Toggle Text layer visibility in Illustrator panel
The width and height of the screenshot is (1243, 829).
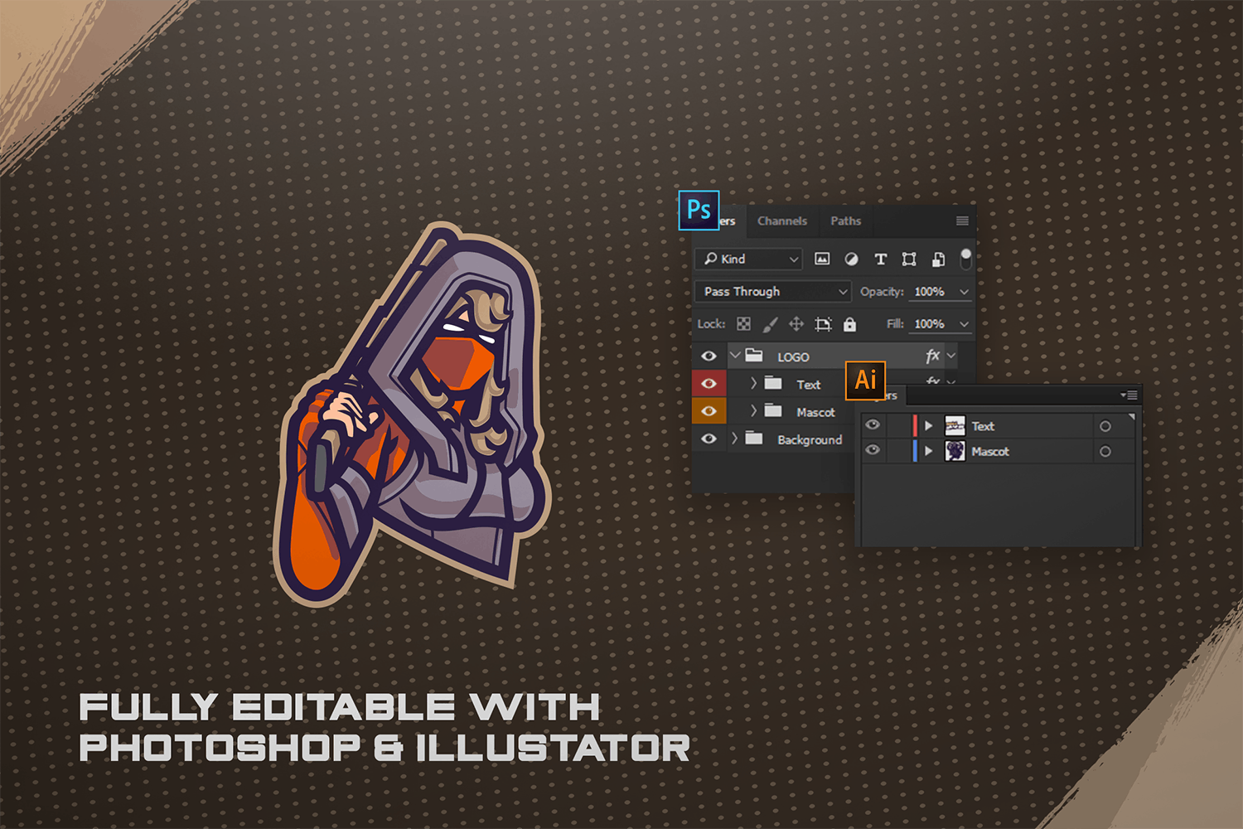tap(873, 424)
